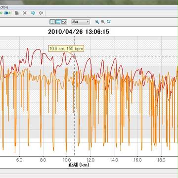Click the data point marker at 10.6 km

click(x=74, y=57)
